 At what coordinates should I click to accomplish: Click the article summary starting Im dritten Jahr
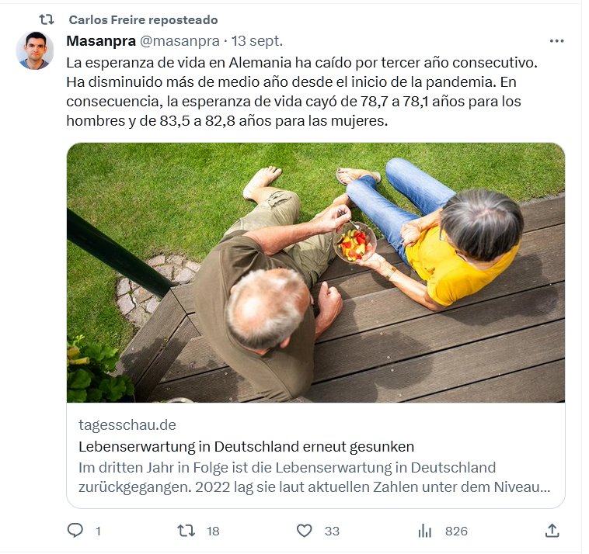click(315, 477)
